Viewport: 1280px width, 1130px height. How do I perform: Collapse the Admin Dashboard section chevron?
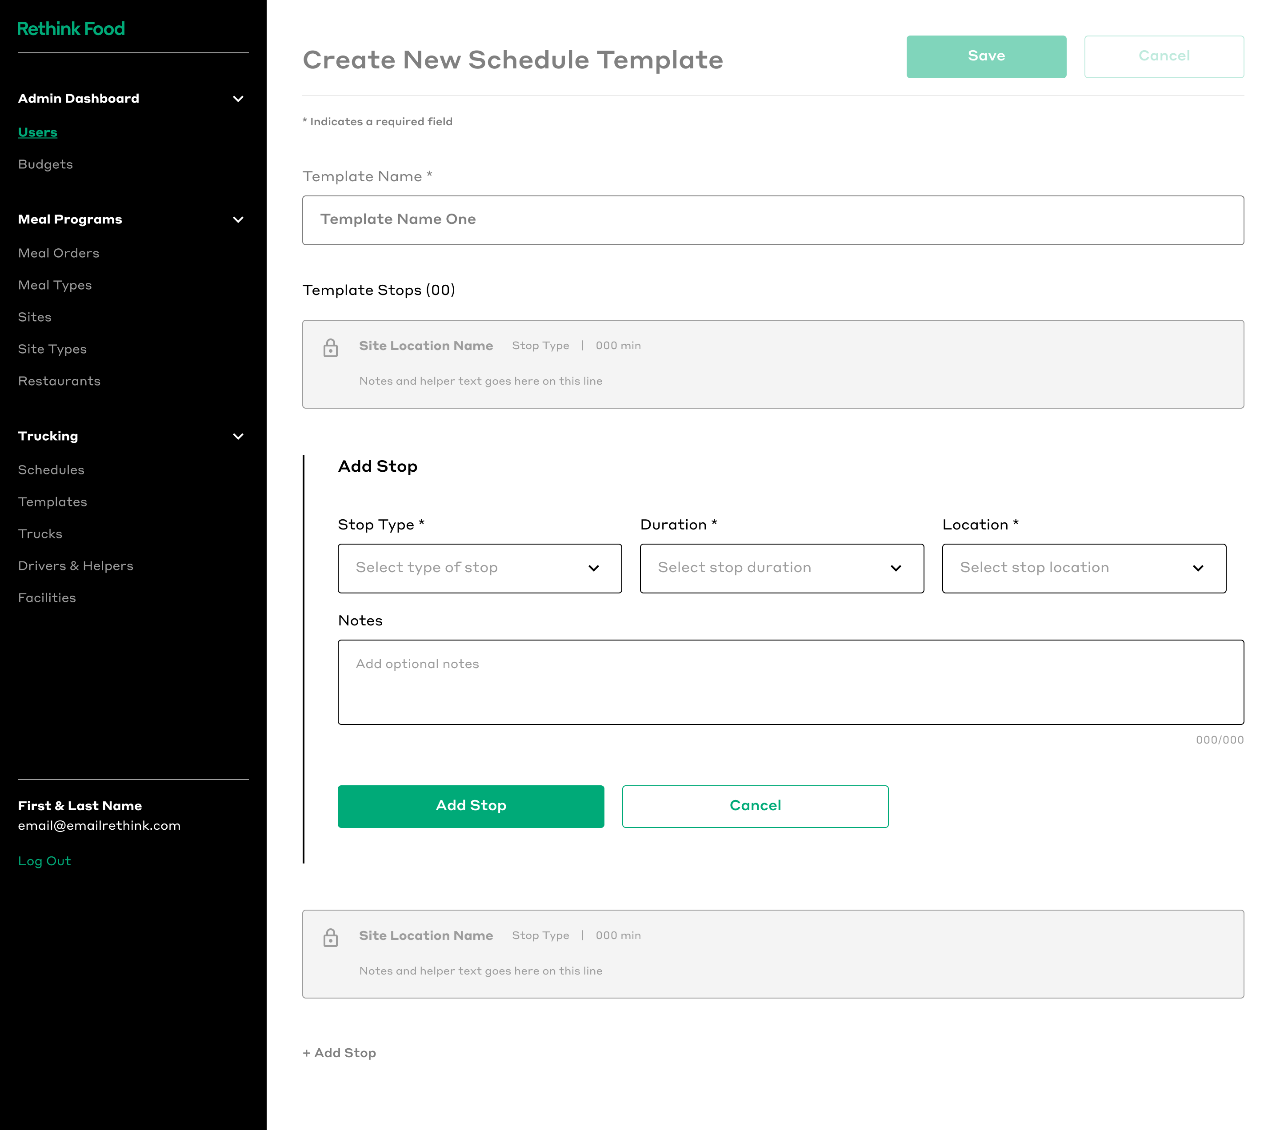pyautogui.click(x=238, y=99)
